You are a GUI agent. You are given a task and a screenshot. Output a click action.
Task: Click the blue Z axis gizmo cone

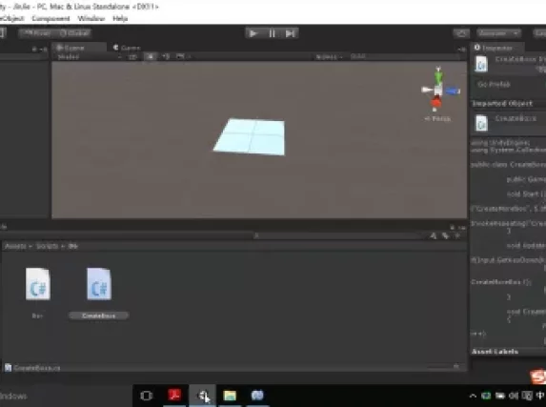pyautogui.click(x=453, y=92)
